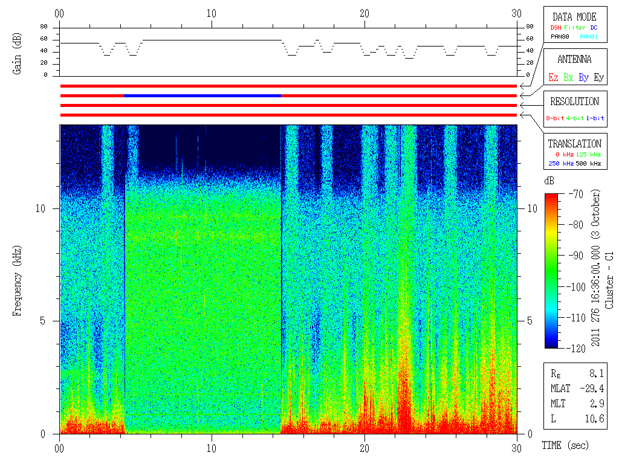The image size is (619, 464).
Task: Click the -100 value on the color scale
Action: pyautogui.click(x=577, y=287)
